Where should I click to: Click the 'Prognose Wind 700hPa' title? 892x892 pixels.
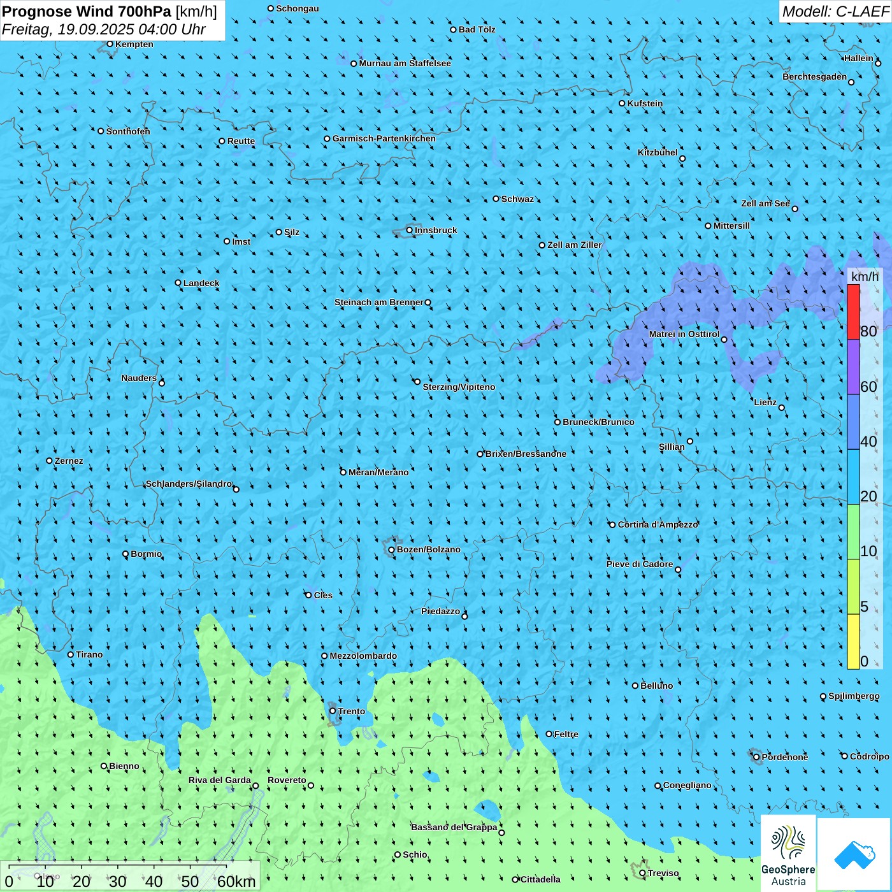pyautogui.click(x=87, y=11)
